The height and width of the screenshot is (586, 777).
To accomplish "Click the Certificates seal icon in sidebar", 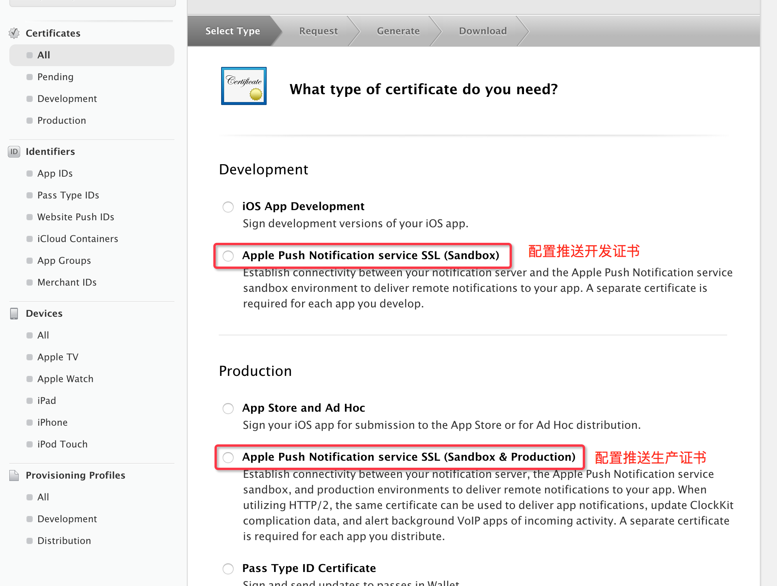I will click(x=14, y=33).
